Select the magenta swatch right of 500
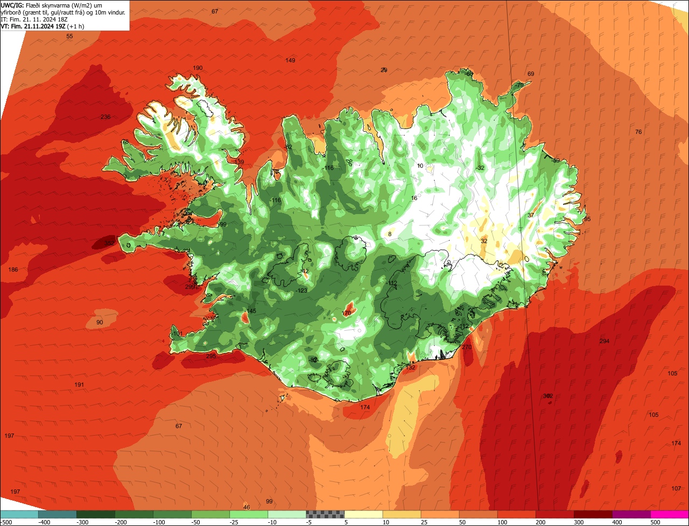This screenshot has width=689, height=526. click(x=670, y=514)
